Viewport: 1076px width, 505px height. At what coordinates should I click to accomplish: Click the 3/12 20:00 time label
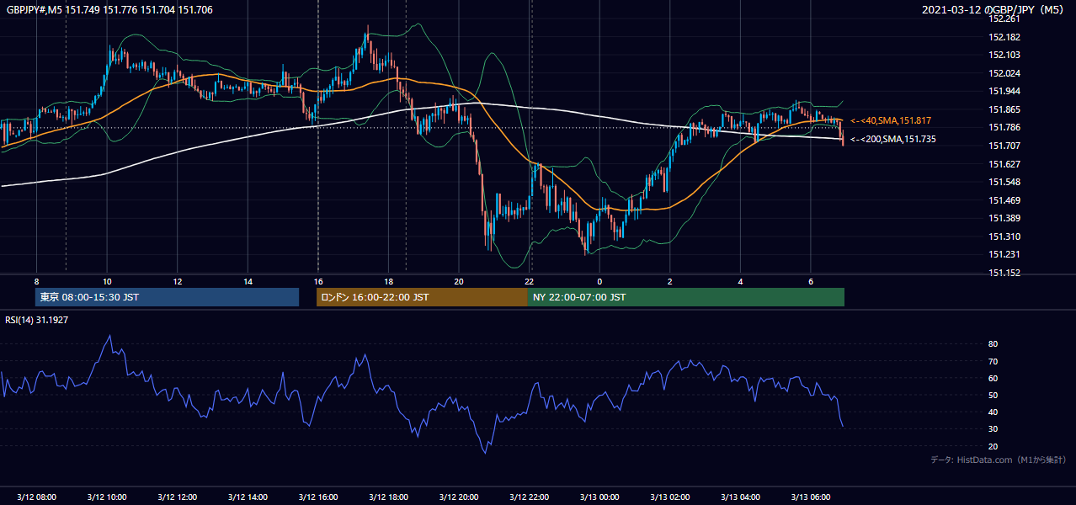pos(459,497)
